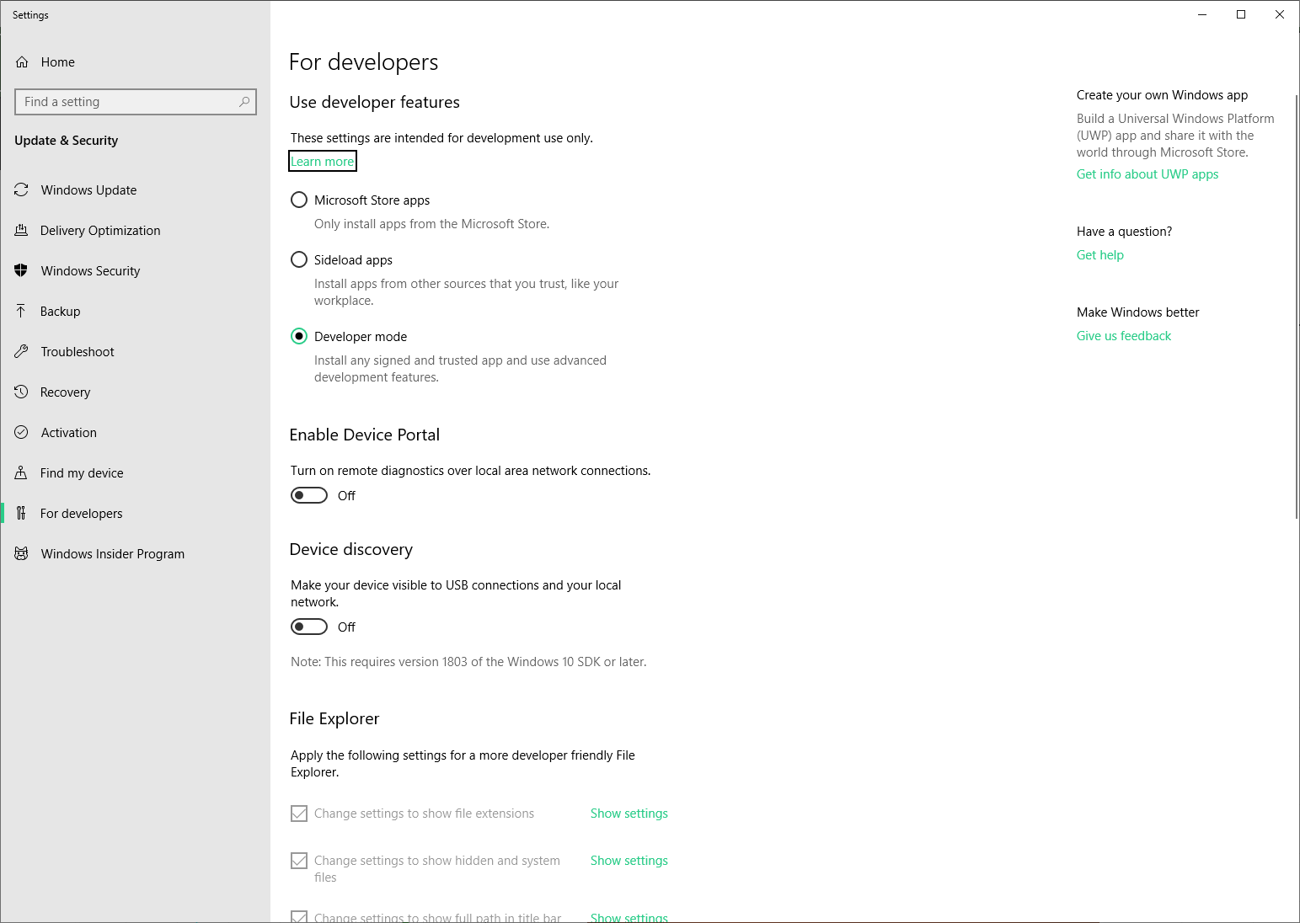1300x923 pixels.
Task: Open Activation settings page
Action: pos(135,433)
